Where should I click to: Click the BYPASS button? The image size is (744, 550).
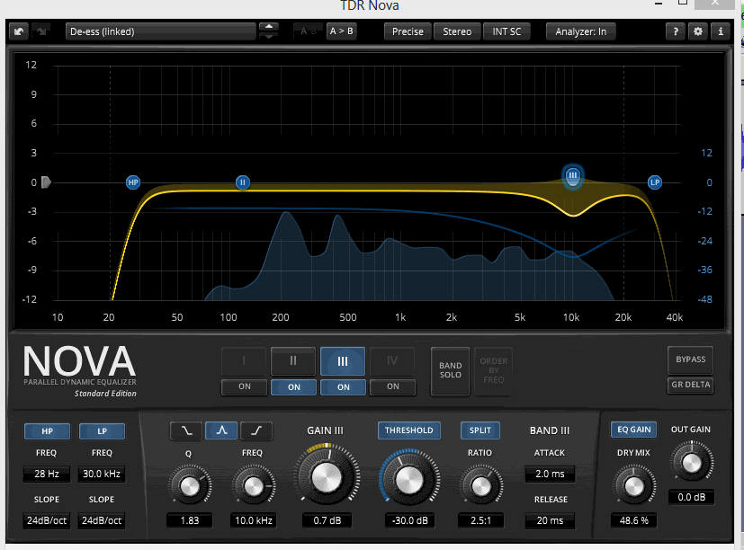click(690, 359)
